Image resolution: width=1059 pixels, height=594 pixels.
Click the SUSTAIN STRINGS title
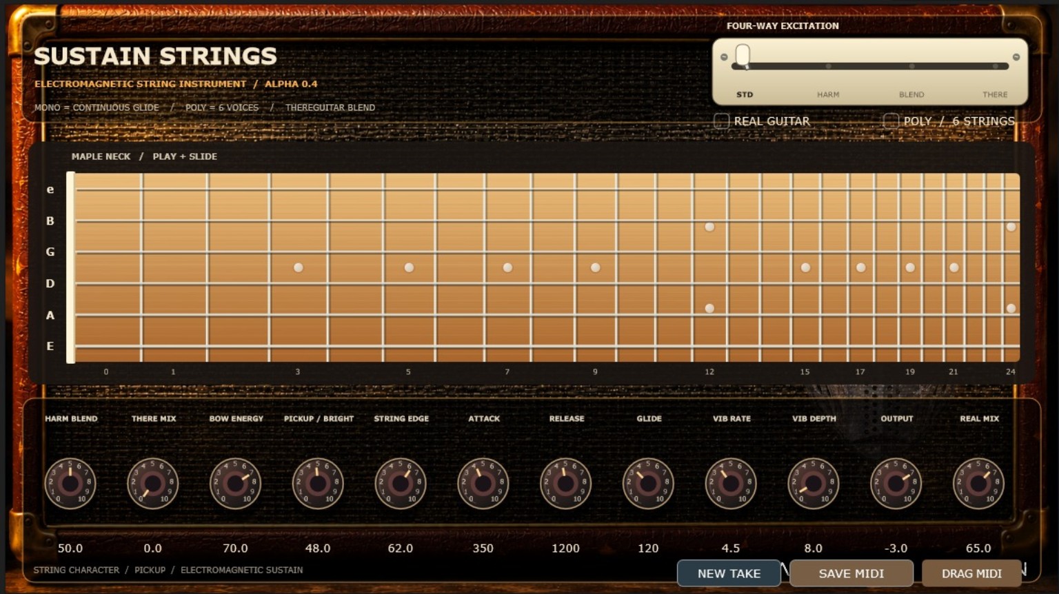pyautogui.click(x=155, y=56)
